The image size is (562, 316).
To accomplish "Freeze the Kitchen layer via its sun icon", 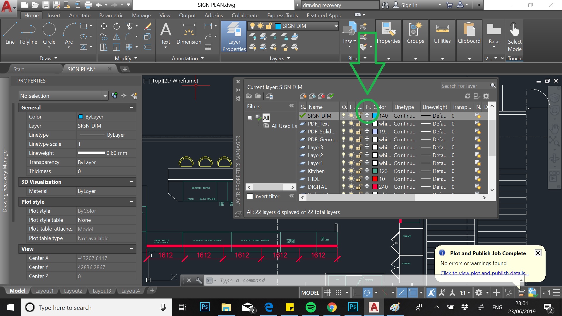I will click(351, 171).
